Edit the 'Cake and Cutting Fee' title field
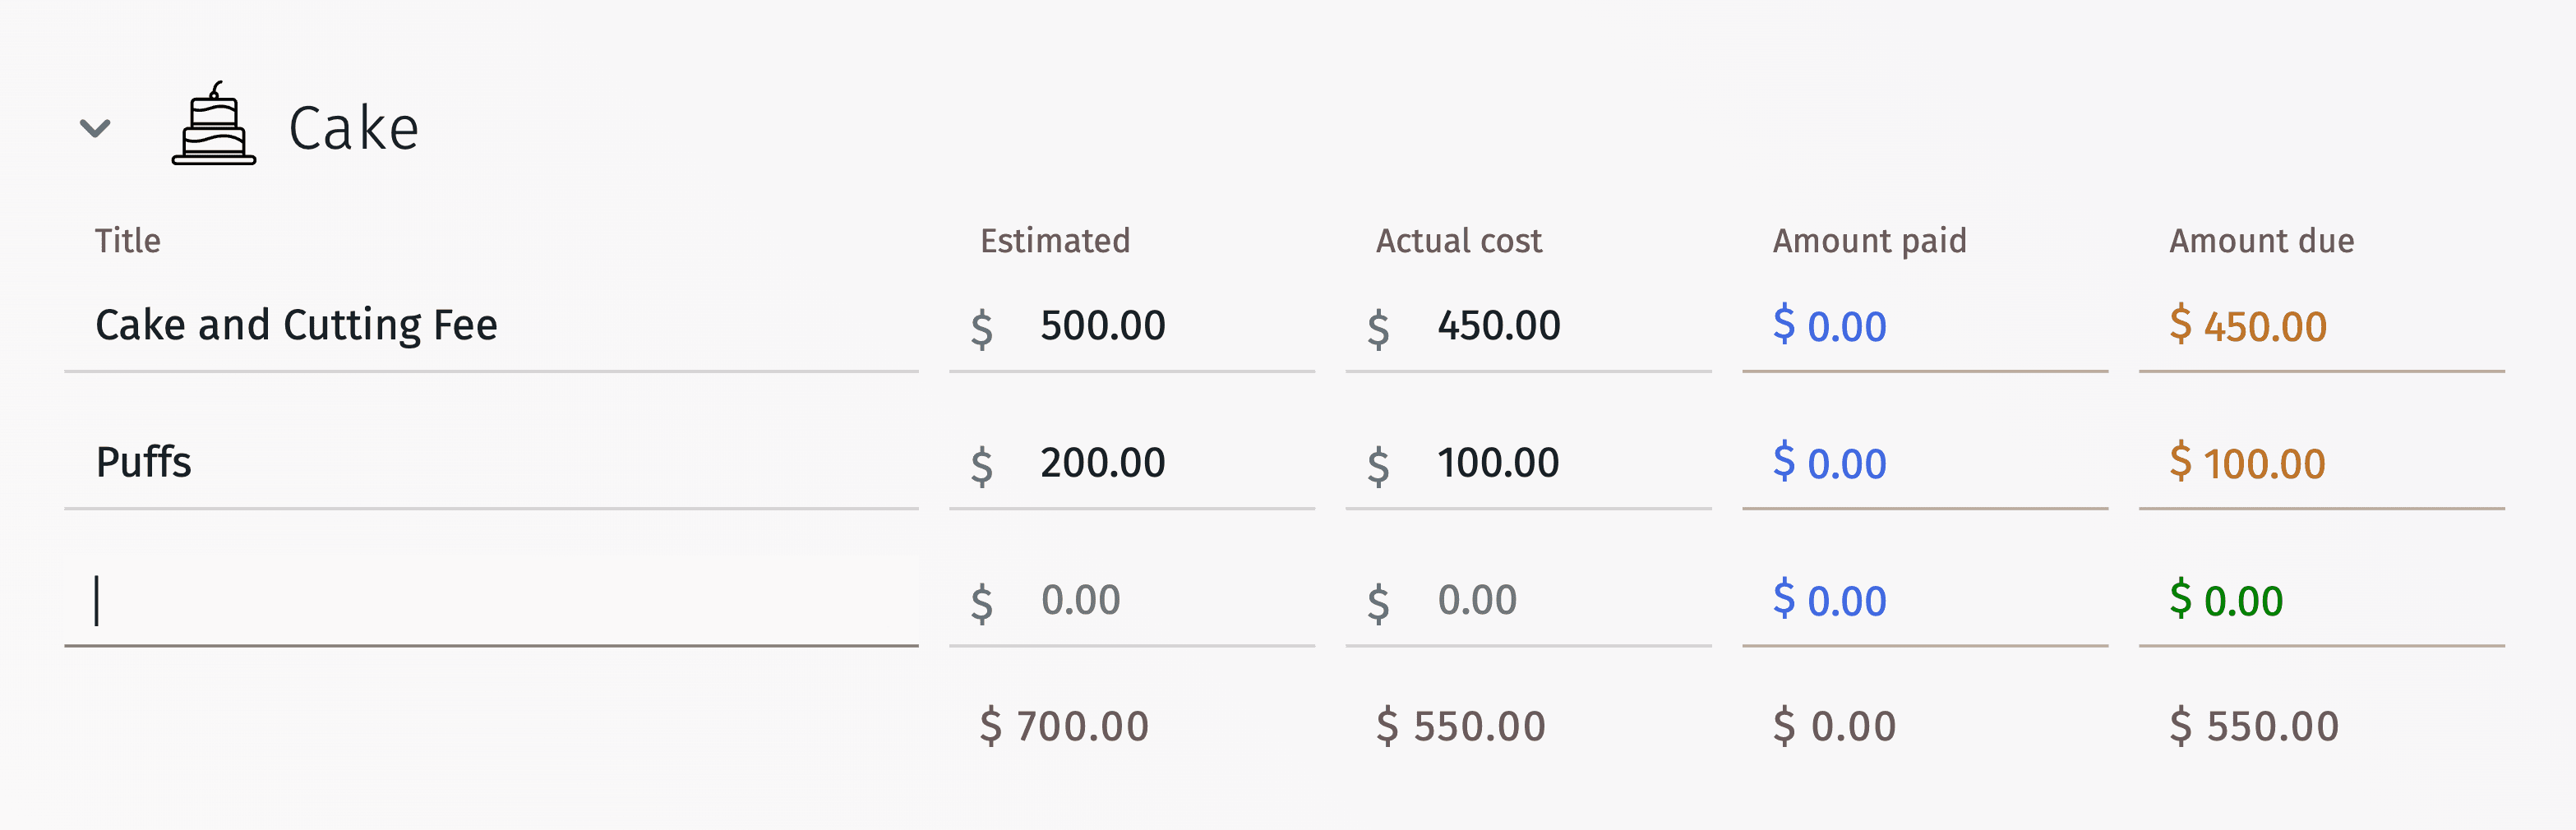 [x=490, y=326]
